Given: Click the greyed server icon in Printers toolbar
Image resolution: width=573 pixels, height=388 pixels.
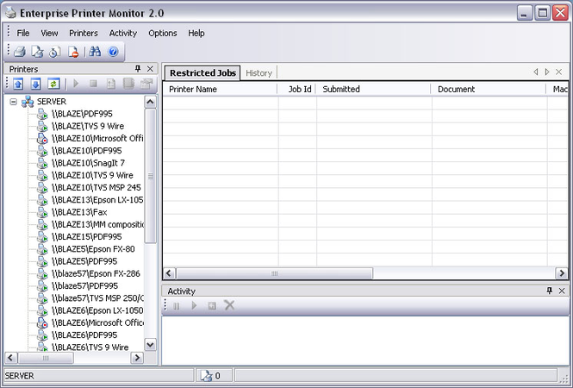Looking at the screenshot, I should point(128,84).
